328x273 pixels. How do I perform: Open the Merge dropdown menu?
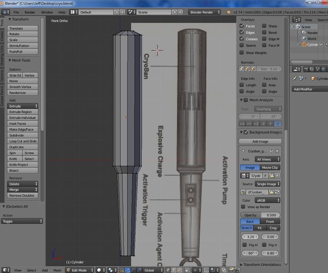(x=23, y=189)
